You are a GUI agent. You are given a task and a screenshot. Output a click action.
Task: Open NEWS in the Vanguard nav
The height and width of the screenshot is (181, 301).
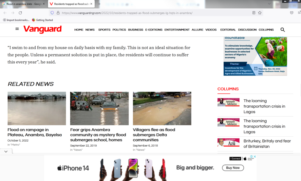[90, 30]
